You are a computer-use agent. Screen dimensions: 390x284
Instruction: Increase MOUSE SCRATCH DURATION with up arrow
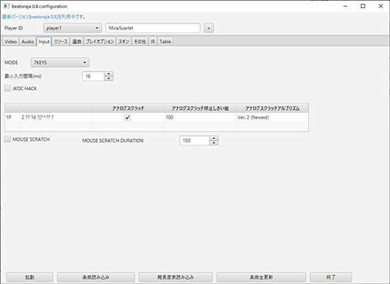[x=214, y=138]
